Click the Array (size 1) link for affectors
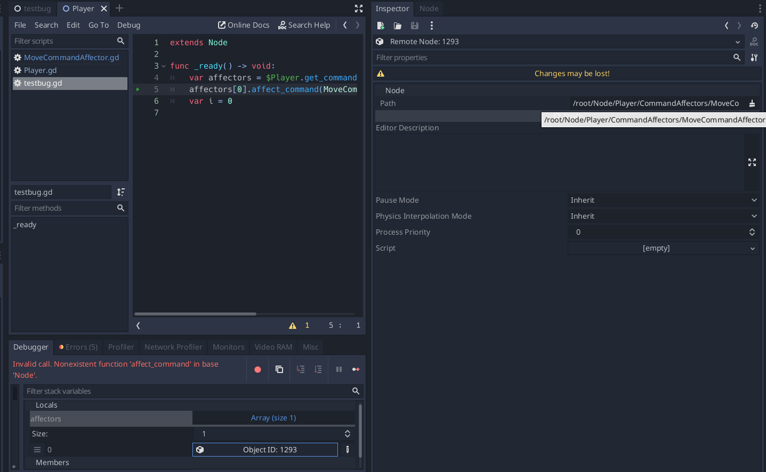 click(x=273, y=418)
